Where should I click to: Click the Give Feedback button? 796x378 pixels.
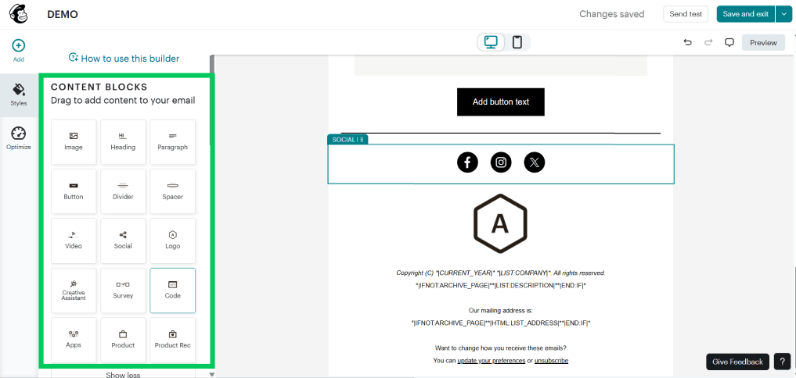[737, 362]
